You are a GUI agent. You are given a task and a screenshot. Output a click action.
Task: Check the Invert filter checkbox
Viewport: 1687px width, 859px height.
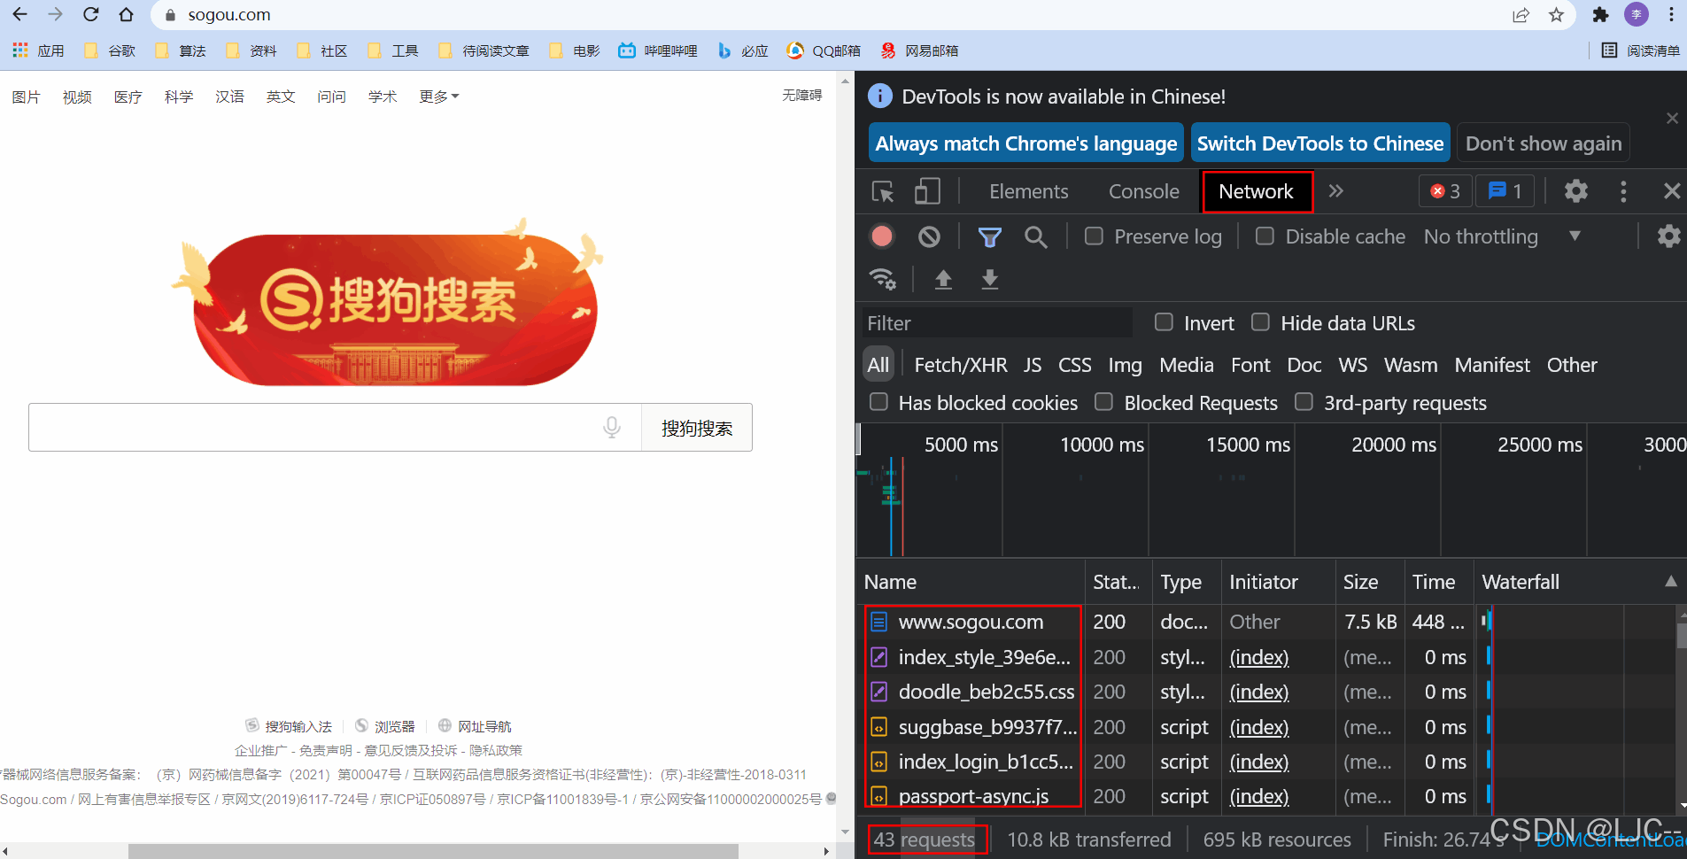pos(1164,322)
